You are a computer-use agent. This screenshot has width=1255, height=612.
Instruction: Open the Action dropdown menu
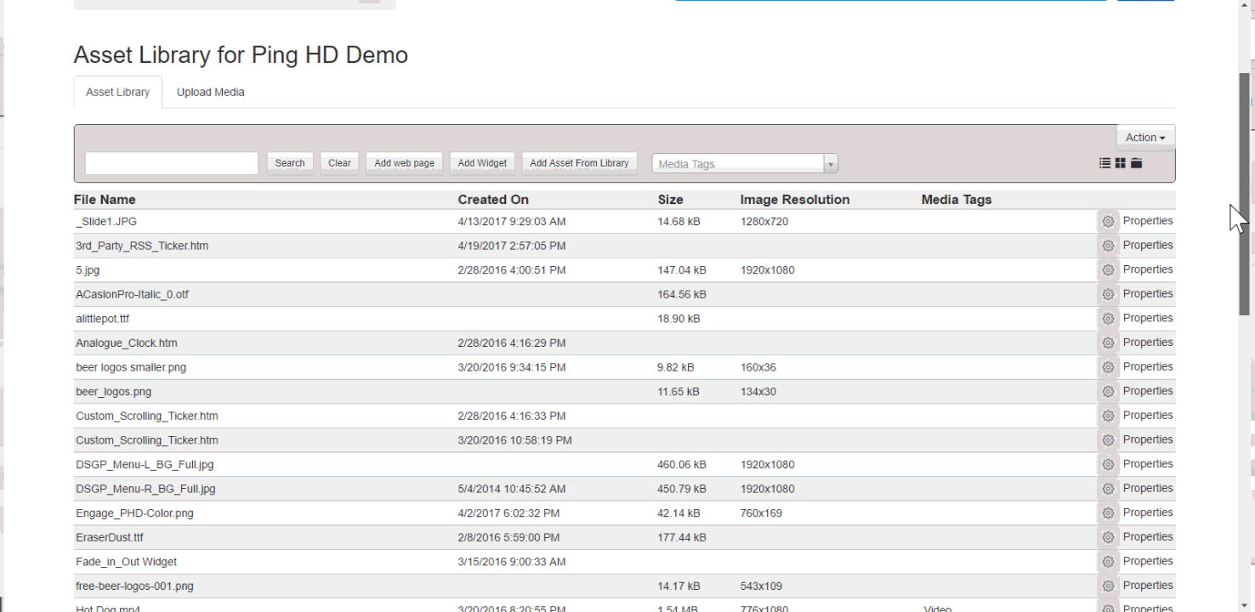click(1144, 138)
